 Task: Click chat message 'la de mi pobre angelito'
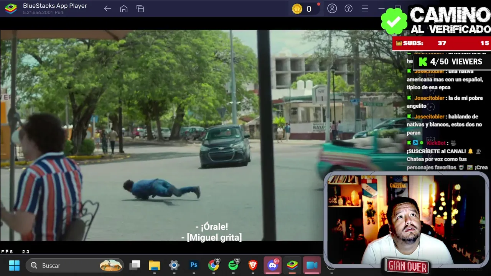tap(445, 102)
